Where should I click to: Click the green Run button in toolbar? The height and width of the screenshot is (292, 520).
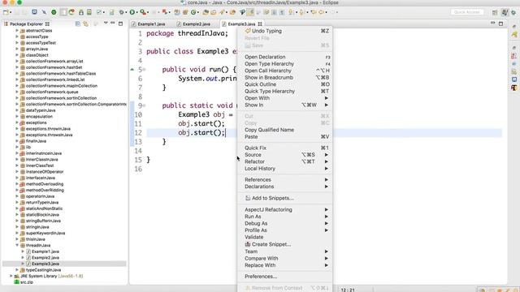click(x=132, y=12)
